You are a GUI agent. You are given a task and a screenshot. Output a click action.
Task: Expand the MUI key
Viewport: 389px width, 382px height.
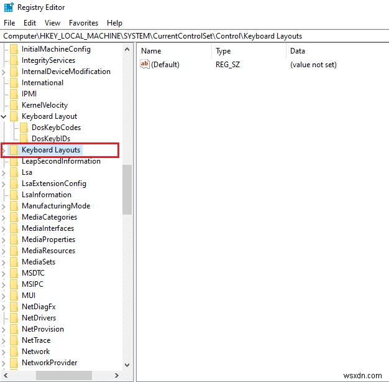click(4, 296)
